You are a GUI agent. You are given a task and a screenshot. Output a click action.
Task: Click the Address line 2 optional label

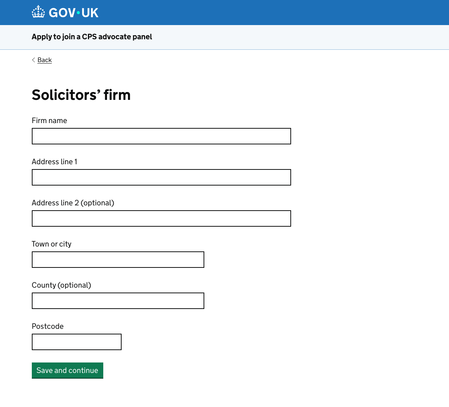(x=73, y=203)
